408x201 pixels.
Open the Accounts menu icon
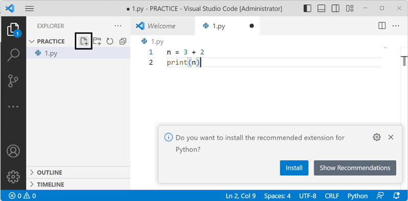click(13, 151)
